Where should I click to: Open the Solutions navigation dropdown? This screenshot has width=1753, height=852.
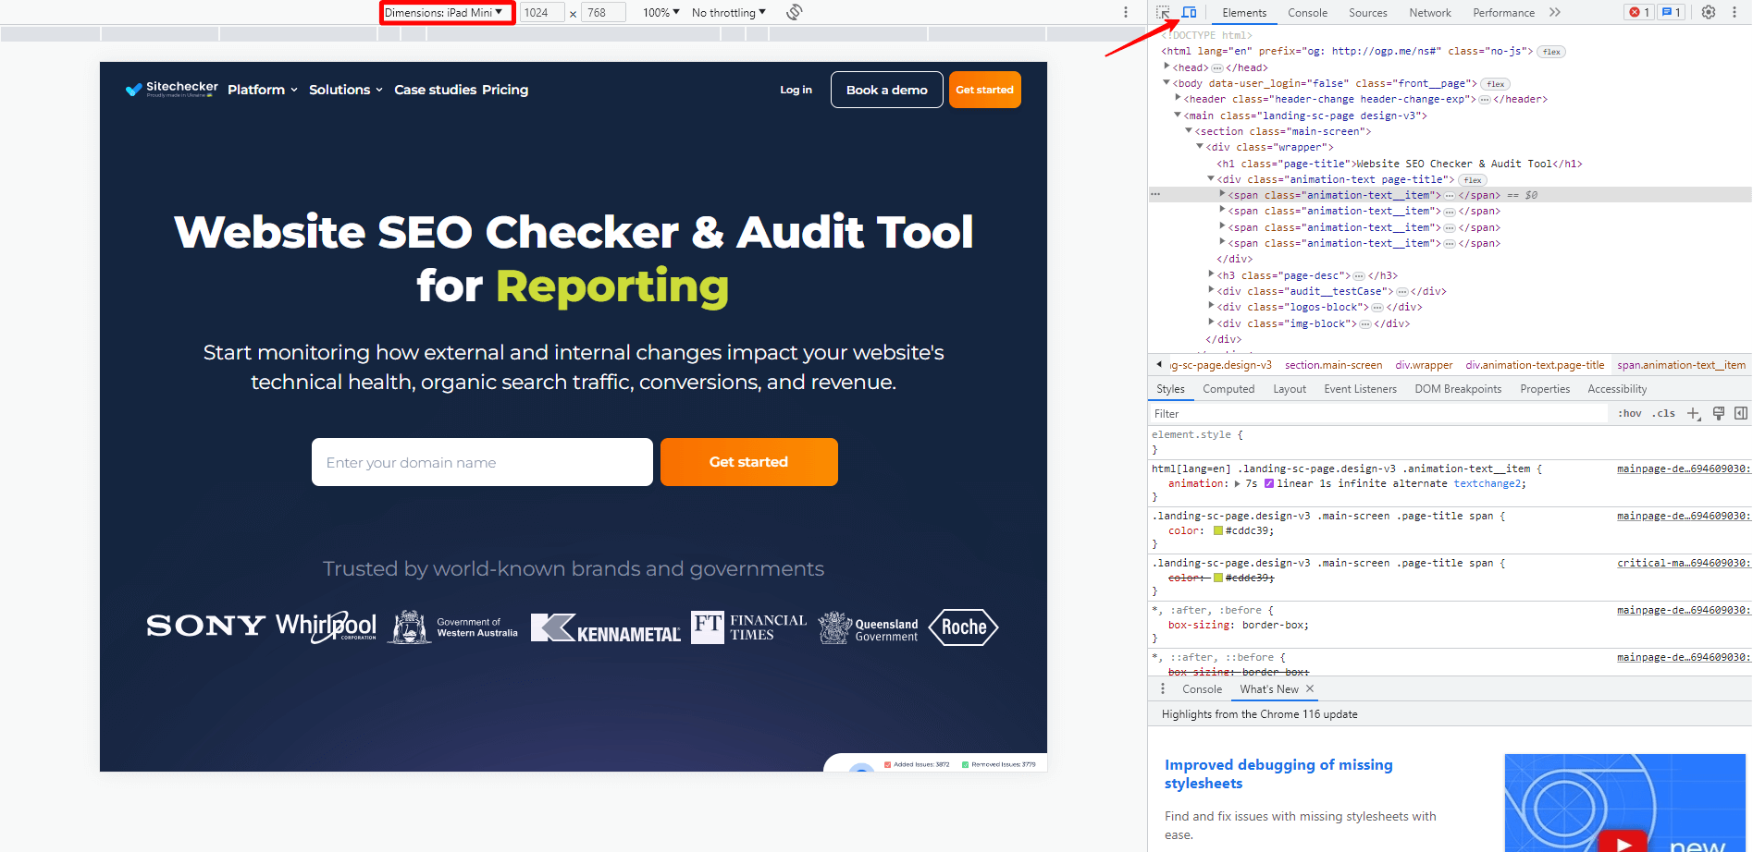tap(346, 90)
